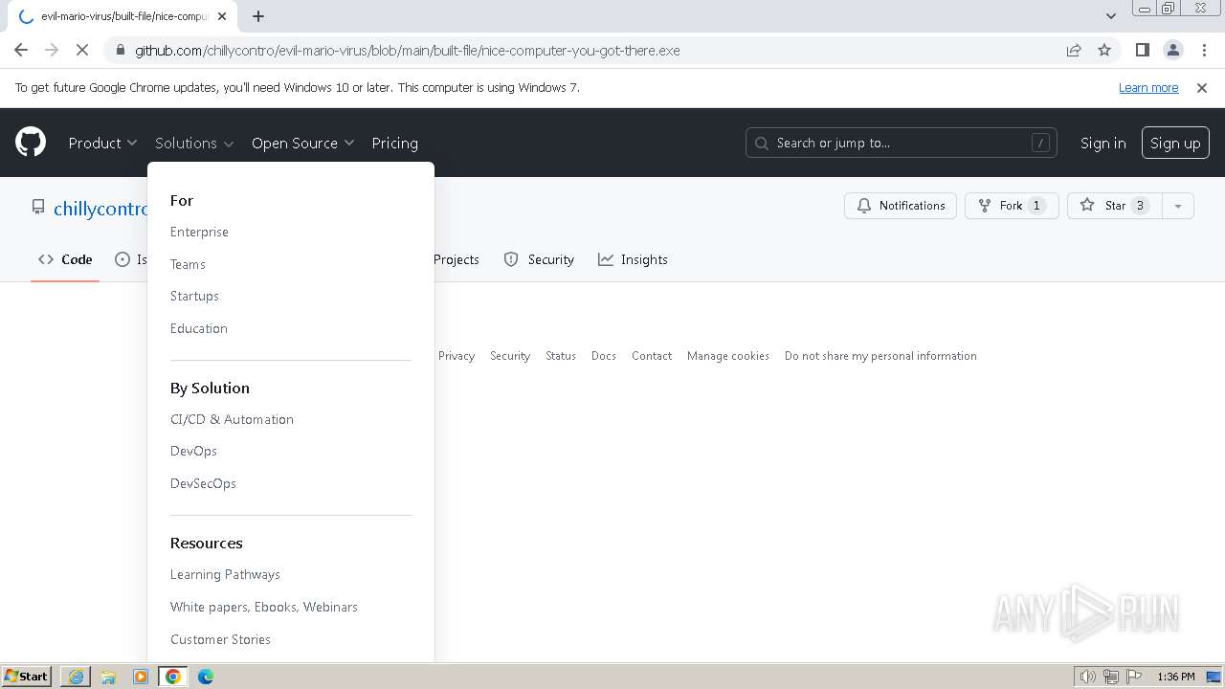
Task: Open the chillycontro owner link
Action: (x=101, y=209)
